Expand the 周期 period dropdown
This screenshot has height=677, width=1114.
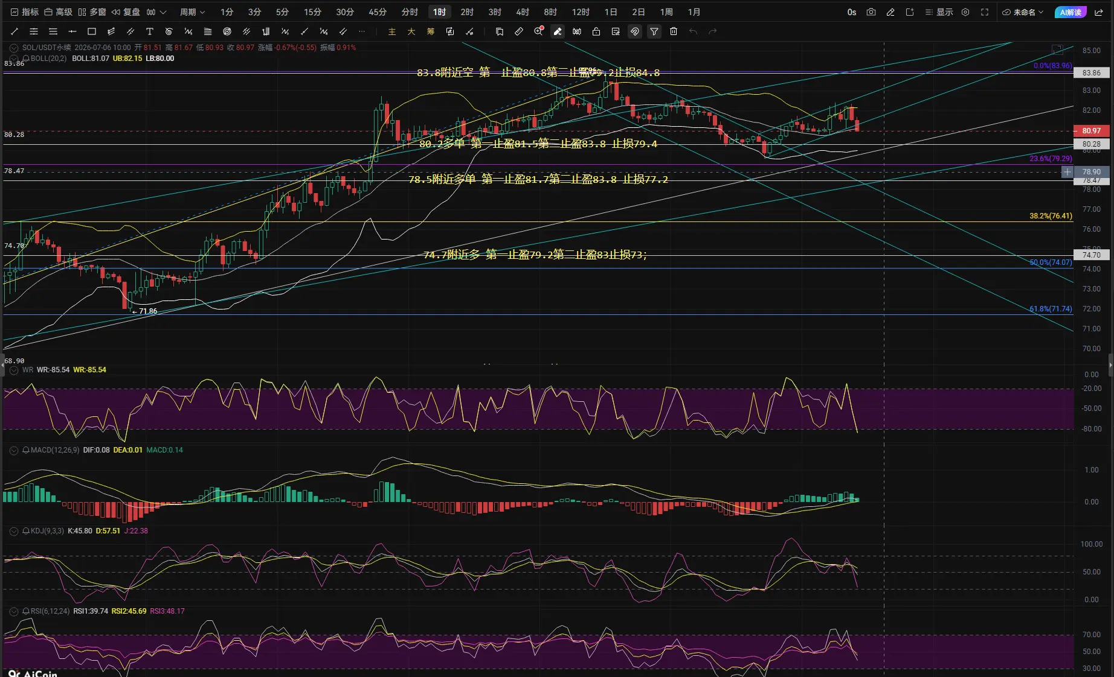point(193,12)
